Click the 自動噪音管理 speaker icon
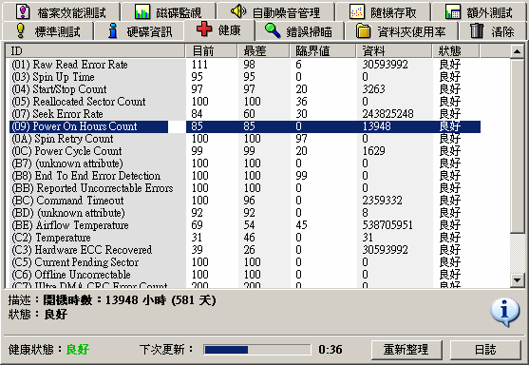 coord(238,11)
